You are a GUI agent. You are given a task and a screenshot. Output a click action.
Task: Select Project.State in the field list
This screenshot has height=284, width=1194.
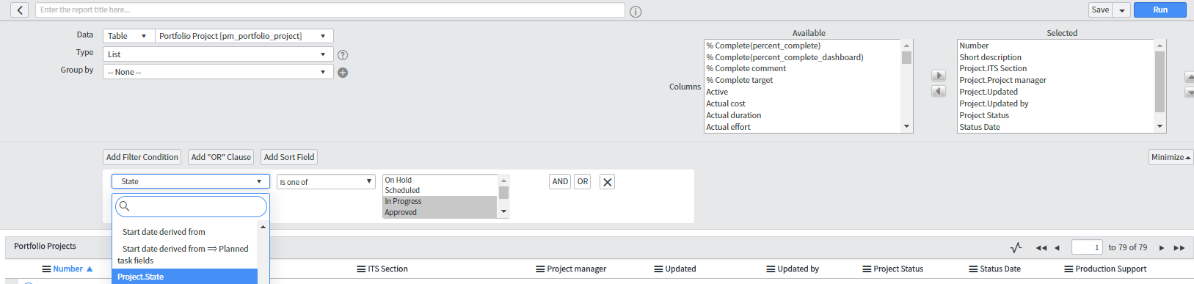pyautogui.click(x=185, y=277)
